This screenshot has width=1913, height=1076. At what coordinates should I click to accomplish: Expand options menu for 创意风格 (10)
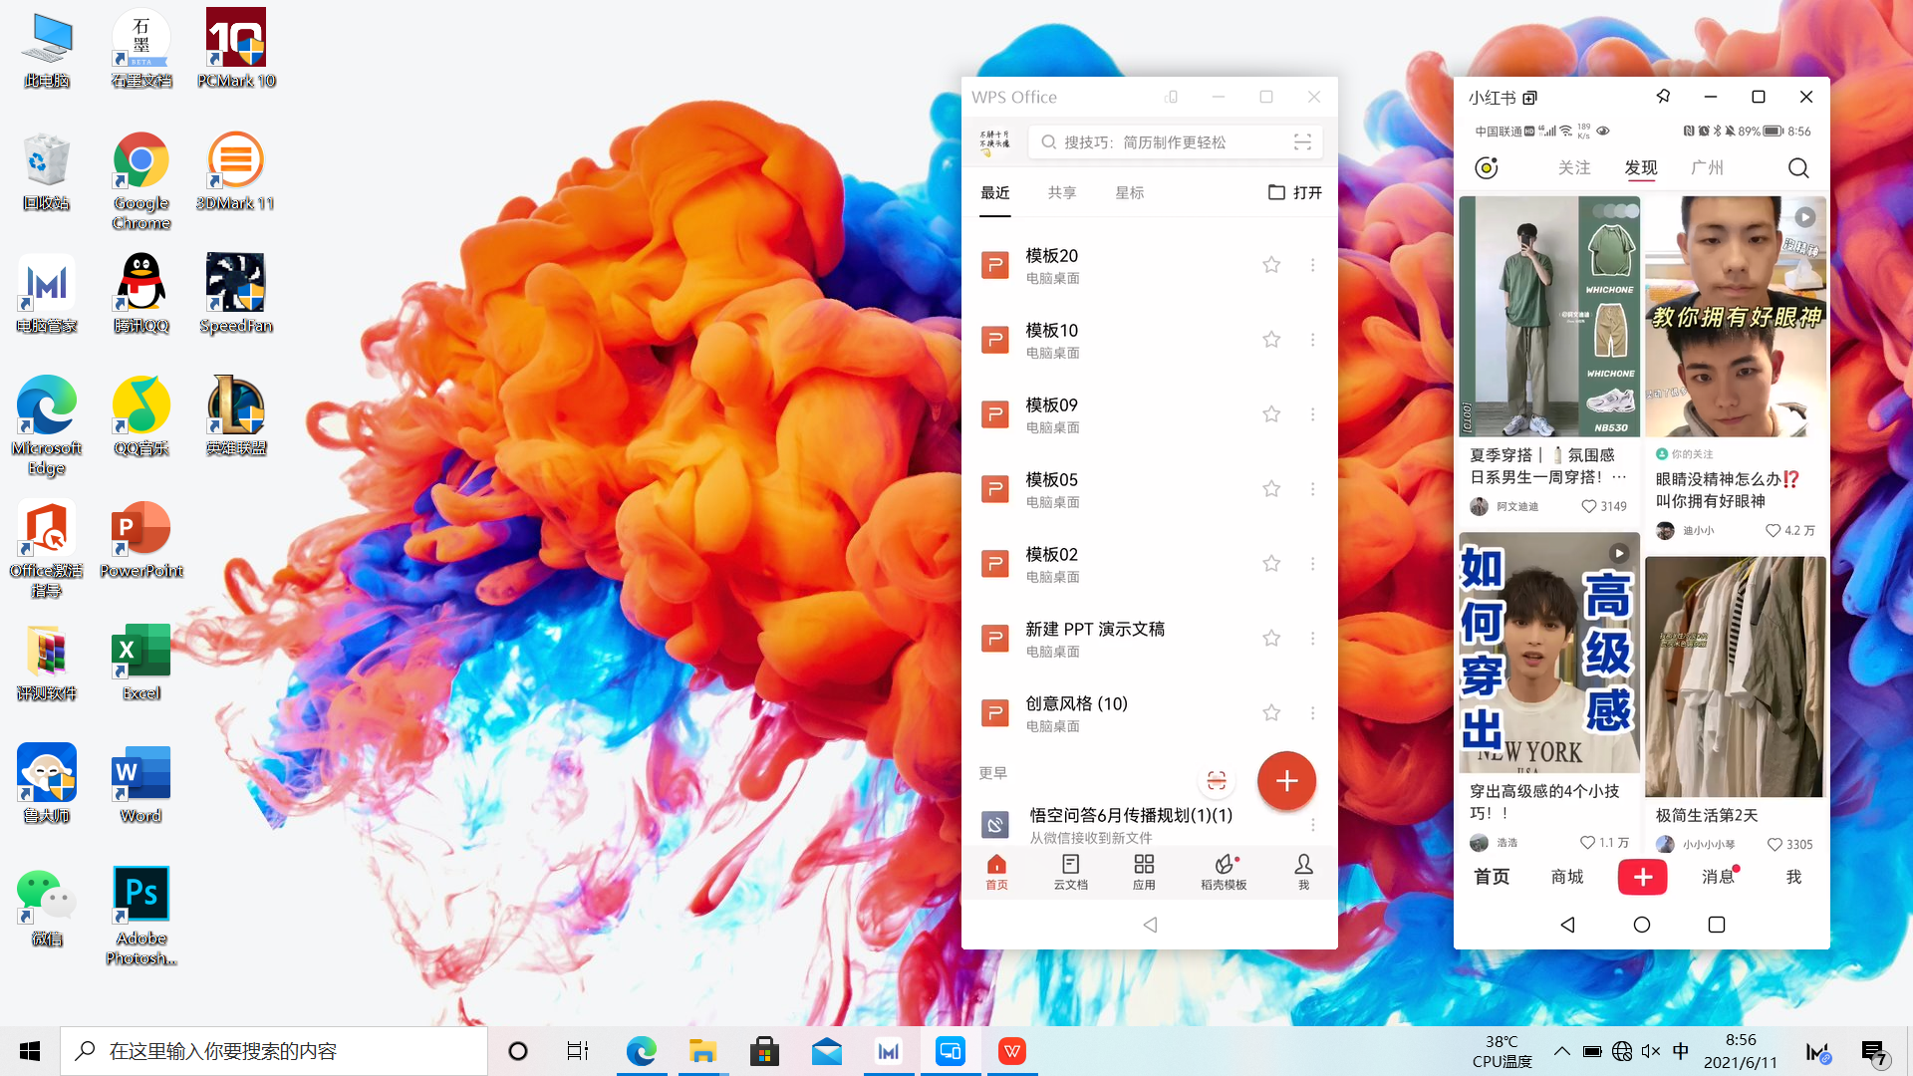pos(1312,713)
